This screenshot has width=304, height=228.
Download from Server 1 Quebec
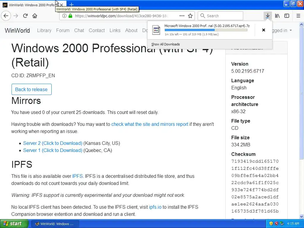tap(53, 151)
